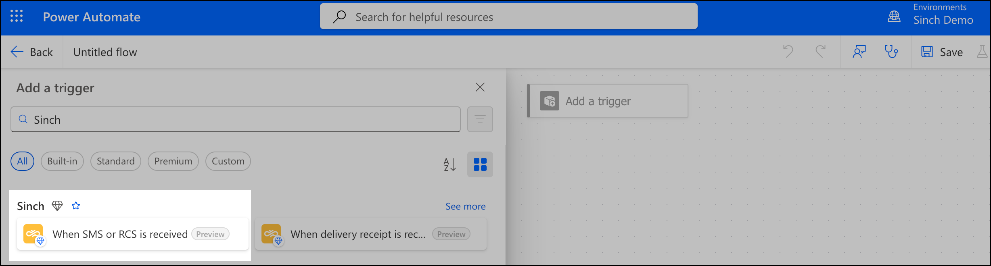991x266 pixels.
Task: Choose When SMS or RCS is received trigger
Action: pyautogui.click(x=132, y=234)
